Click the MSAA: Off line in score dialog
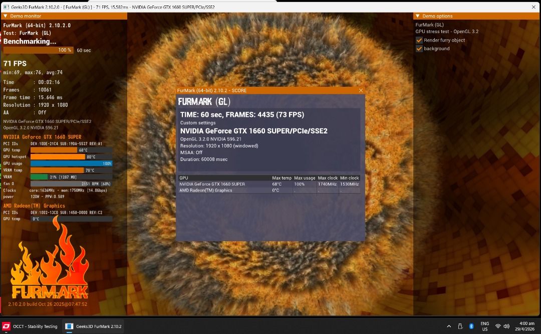 tap(191, 152)
